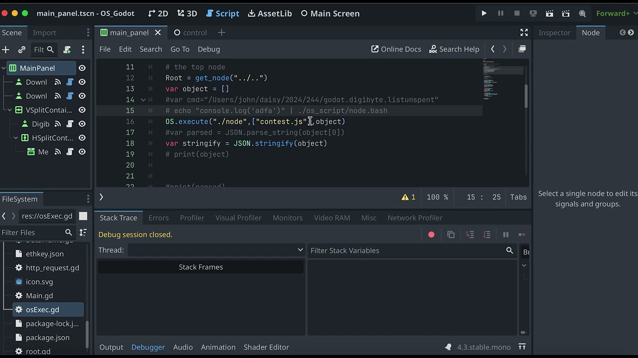Run project on remote device icon
The width and height of the screenshot is (638, 358).
pos(533,13)
